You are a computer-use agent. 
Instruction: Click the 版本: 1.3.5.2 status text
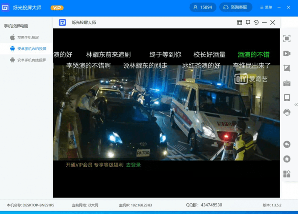tap(272, 205)
